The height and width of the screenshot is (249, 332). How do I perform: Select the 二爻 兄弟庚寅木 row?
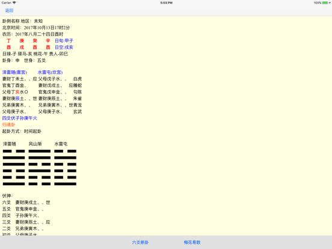point(23,229)
